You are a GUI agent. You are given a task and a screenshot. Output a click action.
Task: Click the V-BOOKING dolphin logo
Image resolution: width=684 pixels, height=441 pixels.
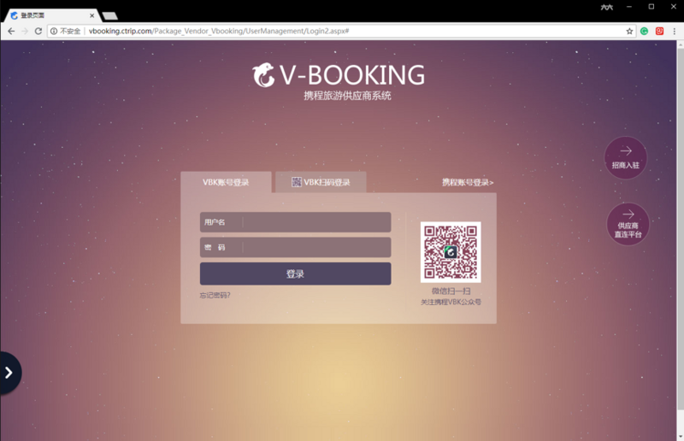tap(263, 75)
